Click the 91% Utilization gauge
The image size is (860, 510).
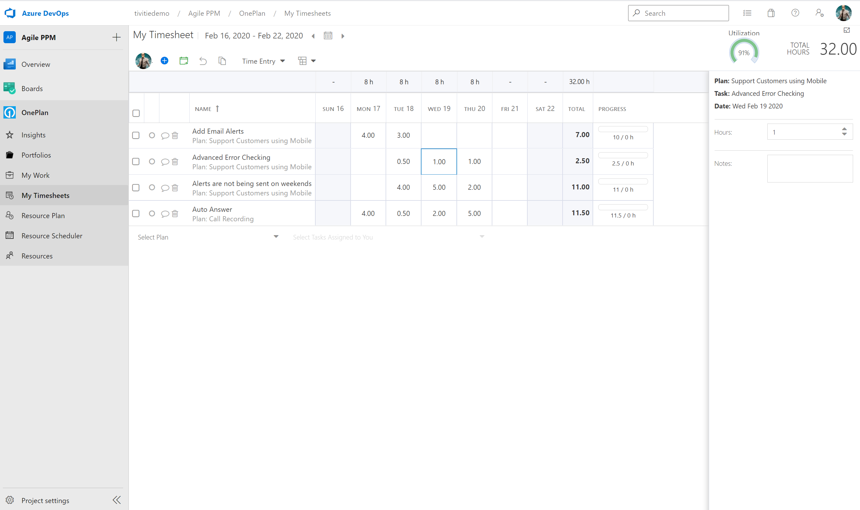click(743, 52)
